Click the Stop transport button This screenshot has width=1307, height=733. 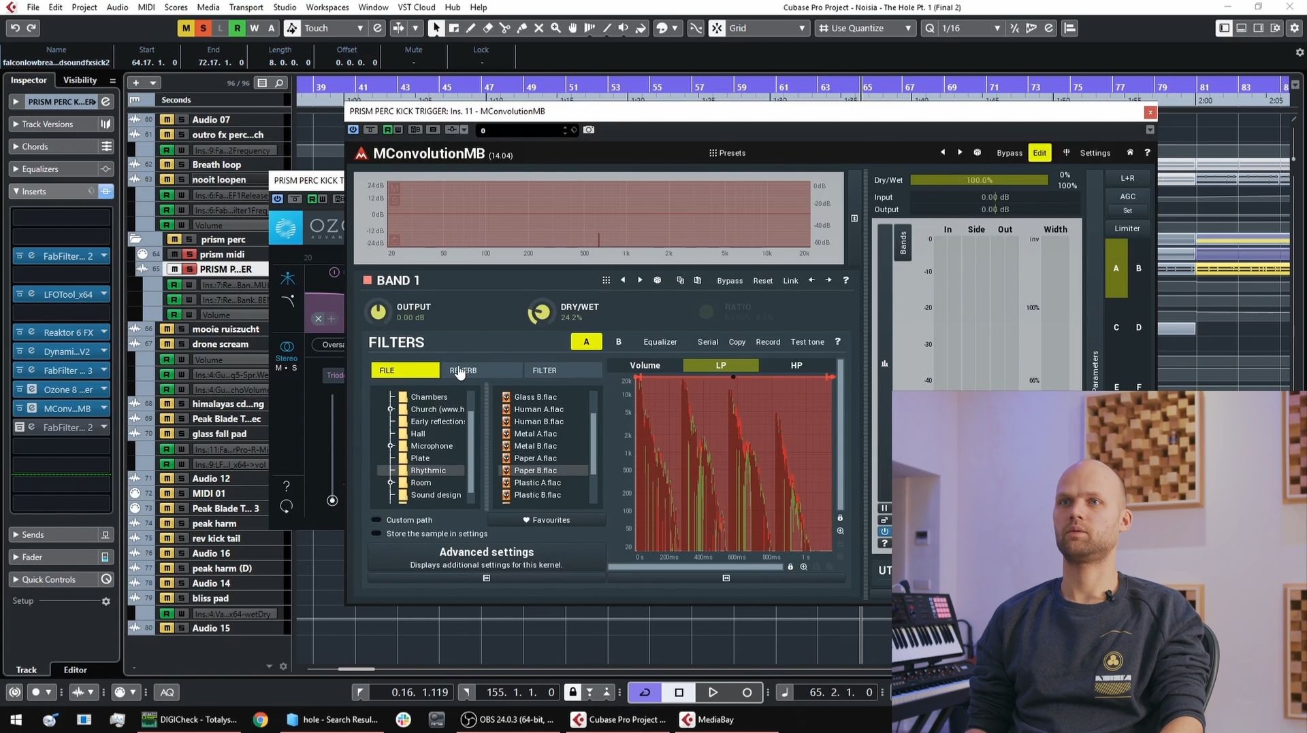679,692
